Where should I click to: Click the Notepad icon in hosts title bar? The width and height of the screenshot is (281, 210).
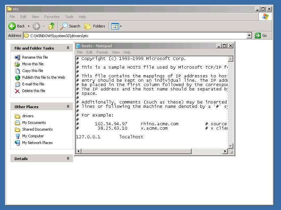78,46
